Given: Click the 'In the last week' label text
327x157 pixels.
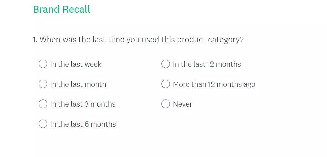Looking at the screenshot, I should (x=76, y=64).
